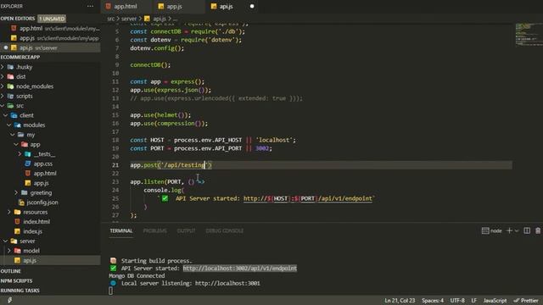
Task: Change encoding via UTF-8 status item
Action: click(457, 301)
